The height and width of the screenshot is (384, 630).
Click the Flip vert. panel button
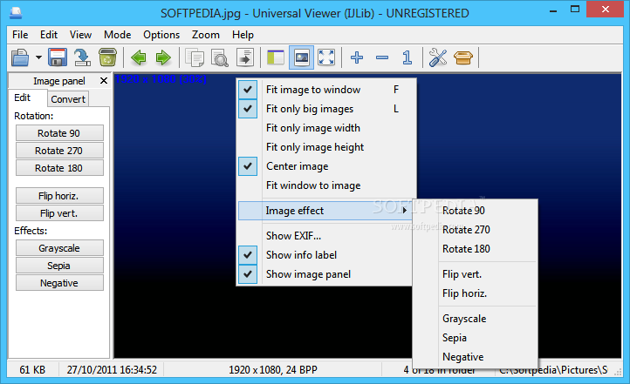[x=59, y=213]
